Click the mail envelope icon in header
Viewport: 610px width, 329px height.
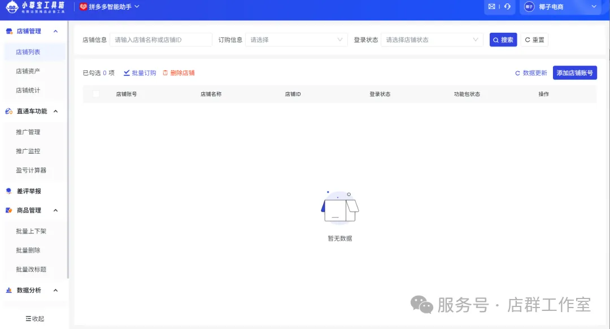point(491,7)
